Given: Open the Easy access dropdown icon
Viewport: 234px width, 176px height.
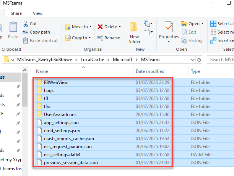Looking at the screenshot, I should click(148, 32).
